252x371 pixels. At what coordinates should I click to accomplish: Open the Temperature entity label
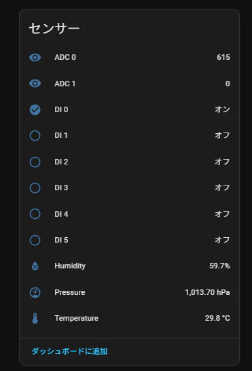tap(77, 318)
